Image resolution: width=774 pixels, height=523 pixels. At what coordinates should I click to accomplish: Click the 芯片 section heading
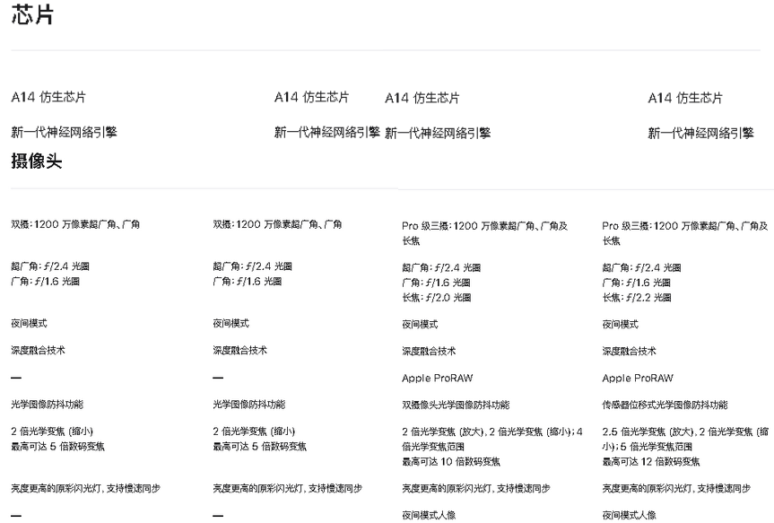(32, 14)
